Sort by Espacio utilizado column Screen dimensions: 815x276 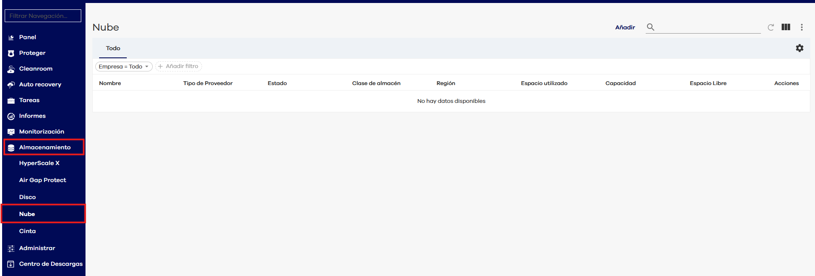point(544,83)
